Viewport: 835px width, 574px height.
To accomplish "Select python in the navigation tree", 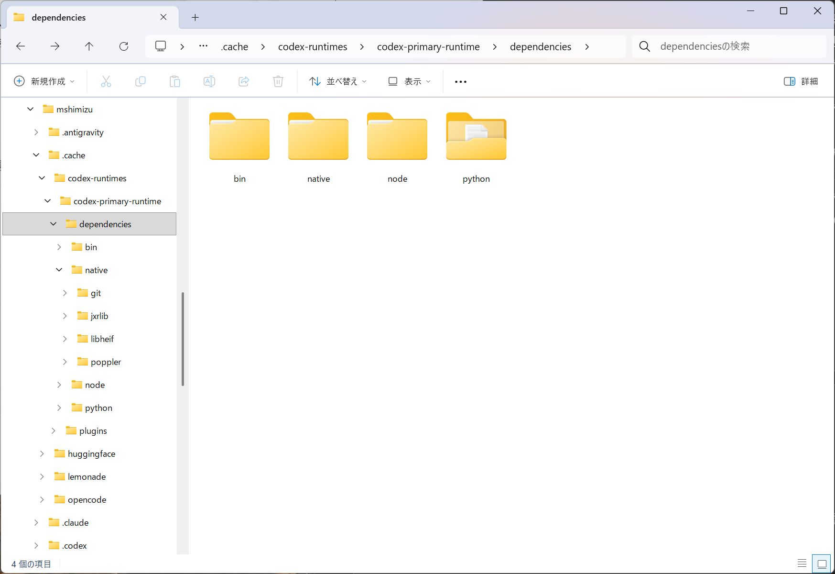I will [98, 408].
